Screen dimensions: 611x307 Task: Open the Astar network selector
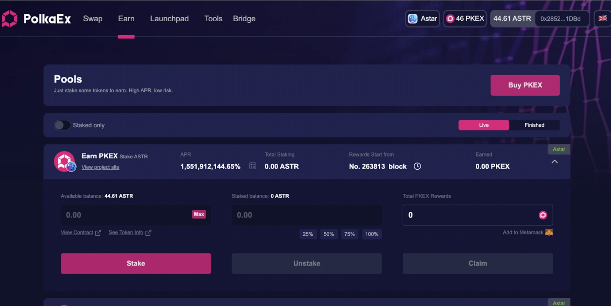[x=423, y=19]
